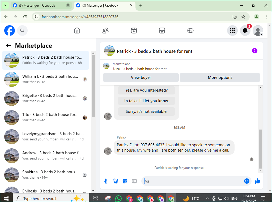Open the Windows notification center icon
Image resolution: width=272 pixels, height=202 pixels.
coord(263,198)
